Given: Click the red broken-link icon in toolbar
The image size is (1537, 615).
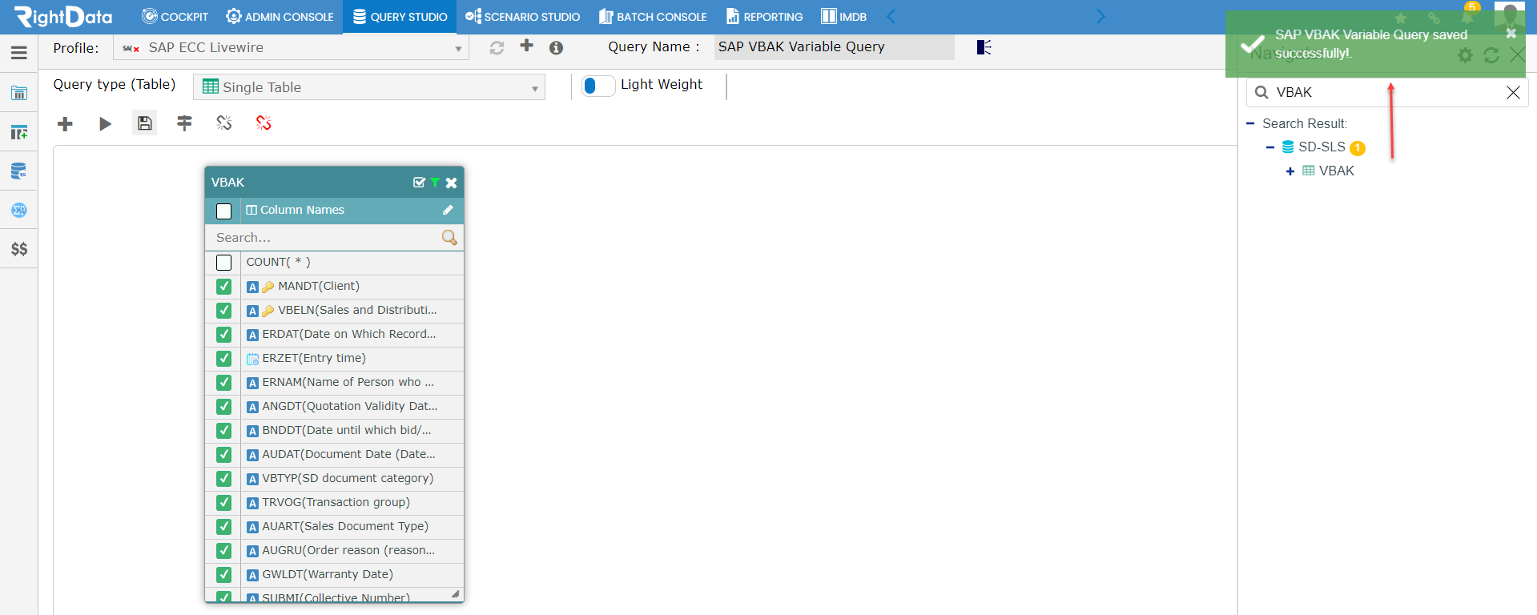Looking at the screenshot, I should (264, 123).
